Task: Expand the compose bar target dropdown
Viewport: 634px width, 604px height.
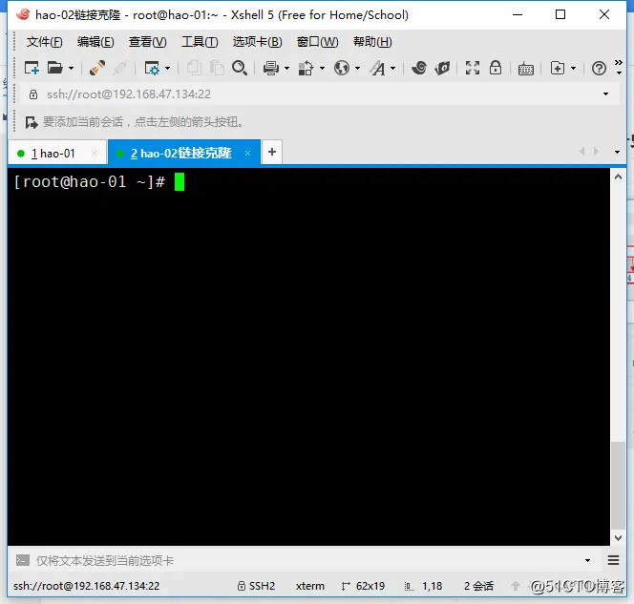Action: (x=587, y=560)
